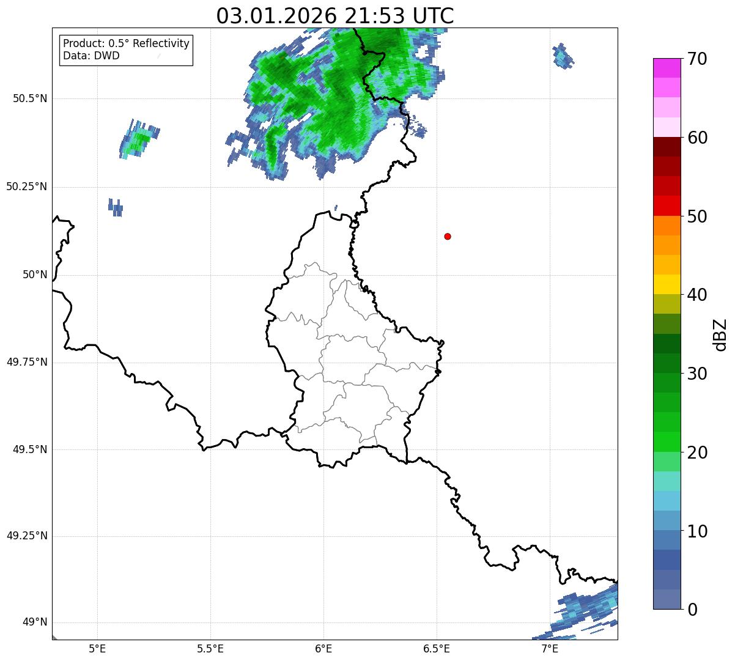Click the latitude label "49.25°N"
Screen dimensions: 735x661
(27, 536)
